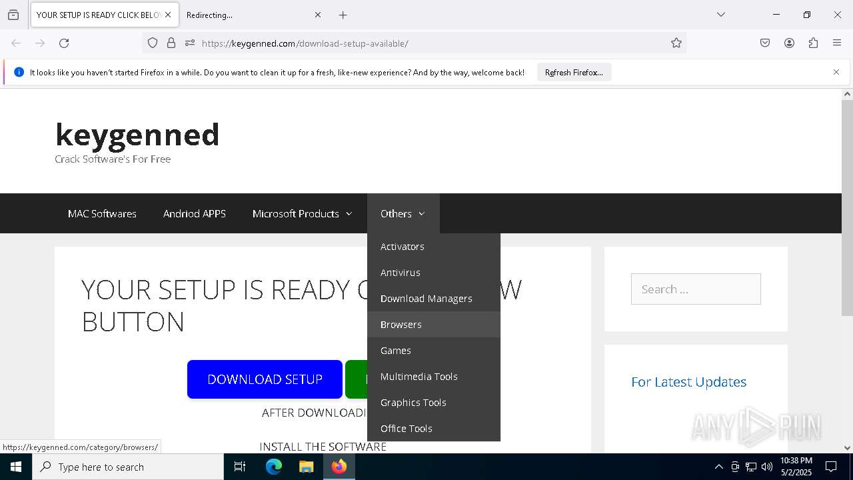
Task: Select Multimedia Tools category
Action: click(434, 377)
